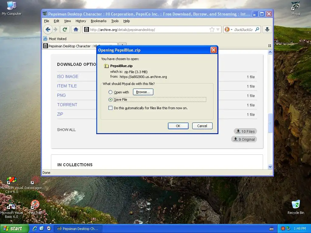This screenshot has height=233, width=311.
Task: Open the History menu
Action: point(81,21)
